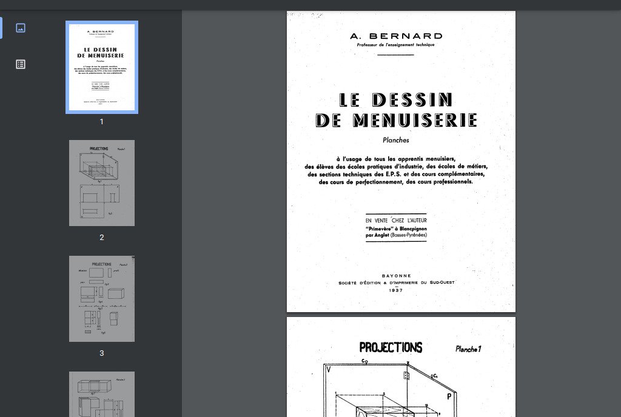Select page 1 thumbnail
This screenshot has height=417, width=621.
coord(102,67)
